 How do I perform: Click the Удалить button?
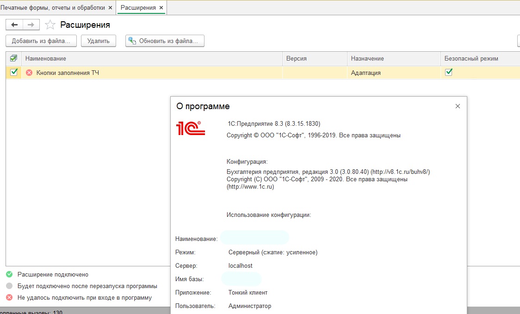tap(99, 41)
